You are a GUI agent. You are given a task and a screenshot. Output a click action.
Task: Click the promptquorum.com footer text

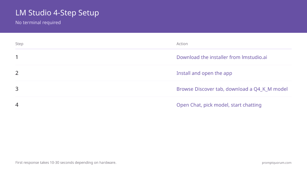[277, 163]
